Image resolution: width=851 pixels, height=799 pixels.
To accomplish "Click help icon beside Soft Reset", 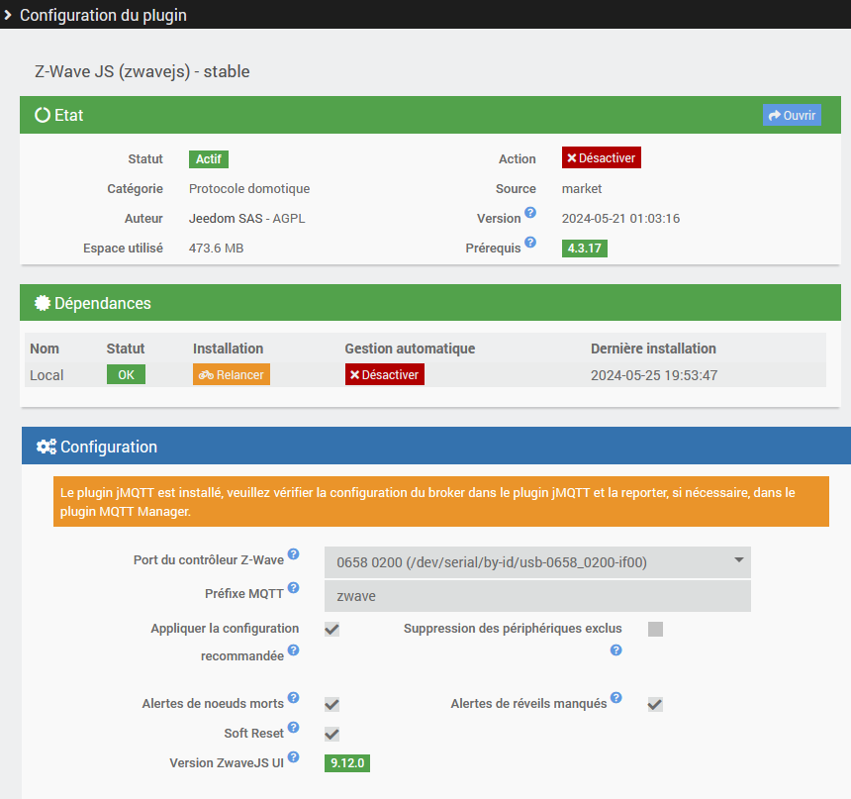I will point(293,728).
